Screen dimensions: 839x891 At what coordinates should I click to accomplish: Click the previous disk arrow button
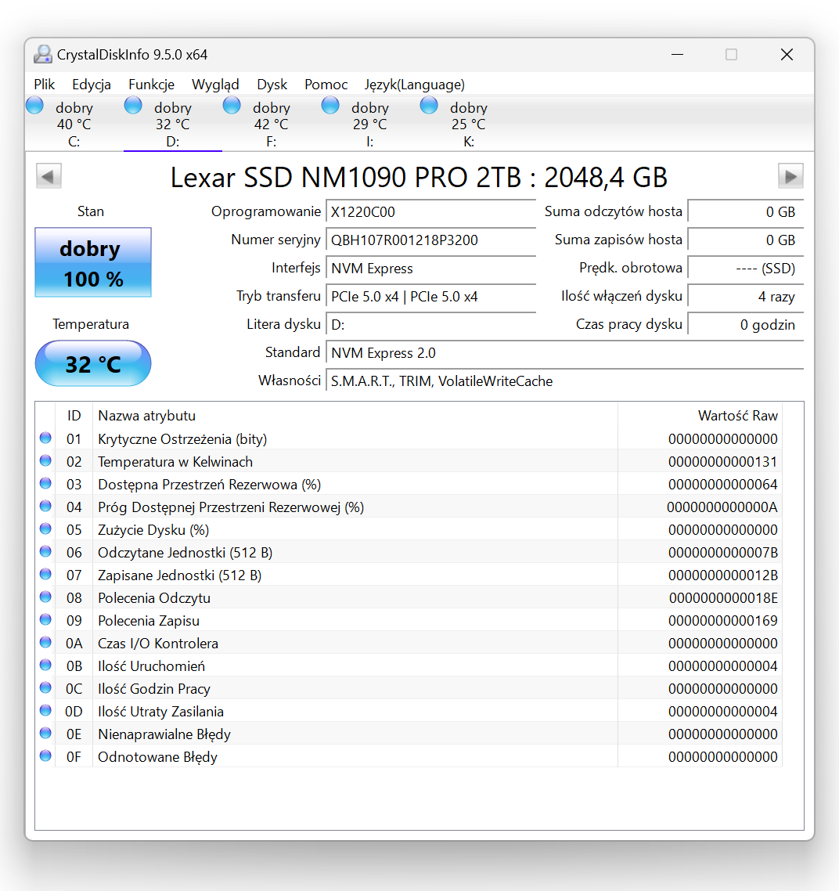(49, 176)
